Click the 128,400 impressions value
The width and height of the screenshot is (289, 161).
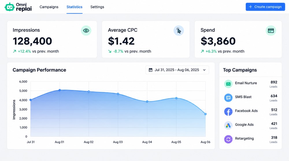[x=32, y=41]
